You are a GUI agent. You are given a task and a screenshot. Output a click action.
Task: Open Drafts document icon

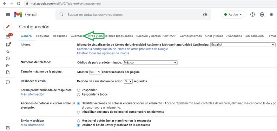click(8, 72)
